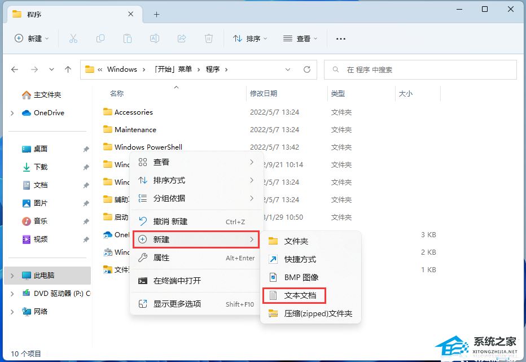Click the Cut scissors icon in toolbar
526x362 pixels.
point(73,38)
